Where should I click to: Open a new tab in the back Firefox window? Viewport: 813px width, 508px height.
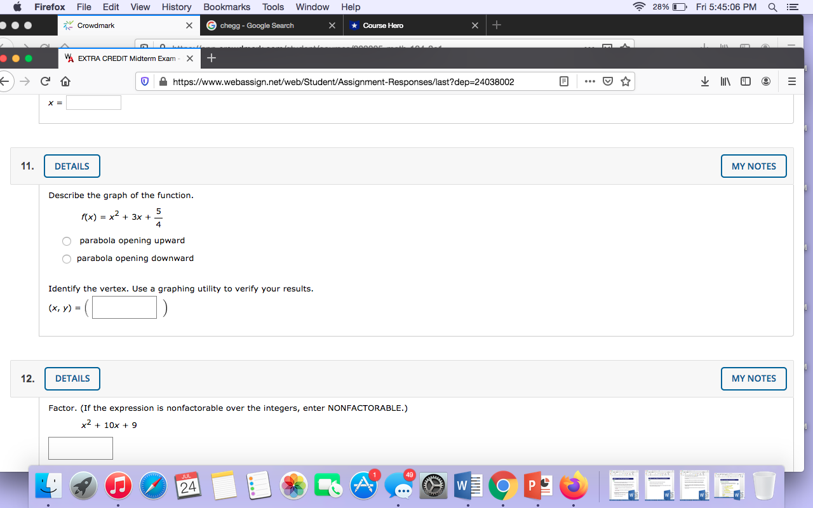click(497, 25)
